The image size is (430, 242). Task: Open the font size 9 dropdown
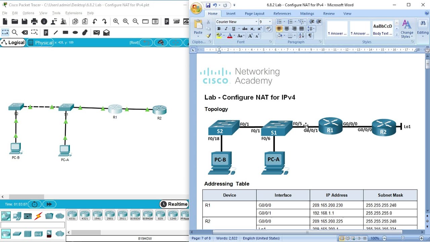tap(270, 22)
